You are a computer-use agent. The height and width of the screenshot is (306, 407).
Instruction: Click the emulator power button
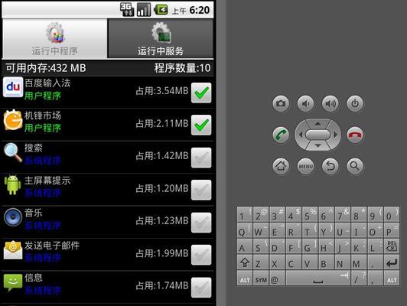[x=355, y=103]
